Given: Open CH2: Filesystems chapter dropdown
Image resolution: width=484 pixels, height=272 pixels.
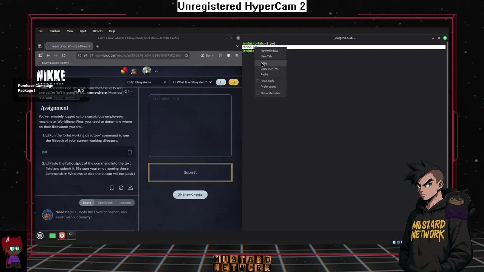Looking at the screenshot, I should (146, 82).
